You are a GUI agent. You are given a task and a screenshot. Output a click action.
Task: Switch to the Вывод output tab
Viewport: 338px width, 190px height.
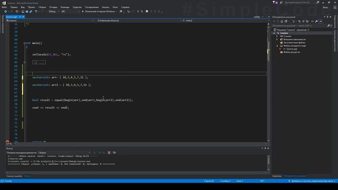click(x=27, y=176)
